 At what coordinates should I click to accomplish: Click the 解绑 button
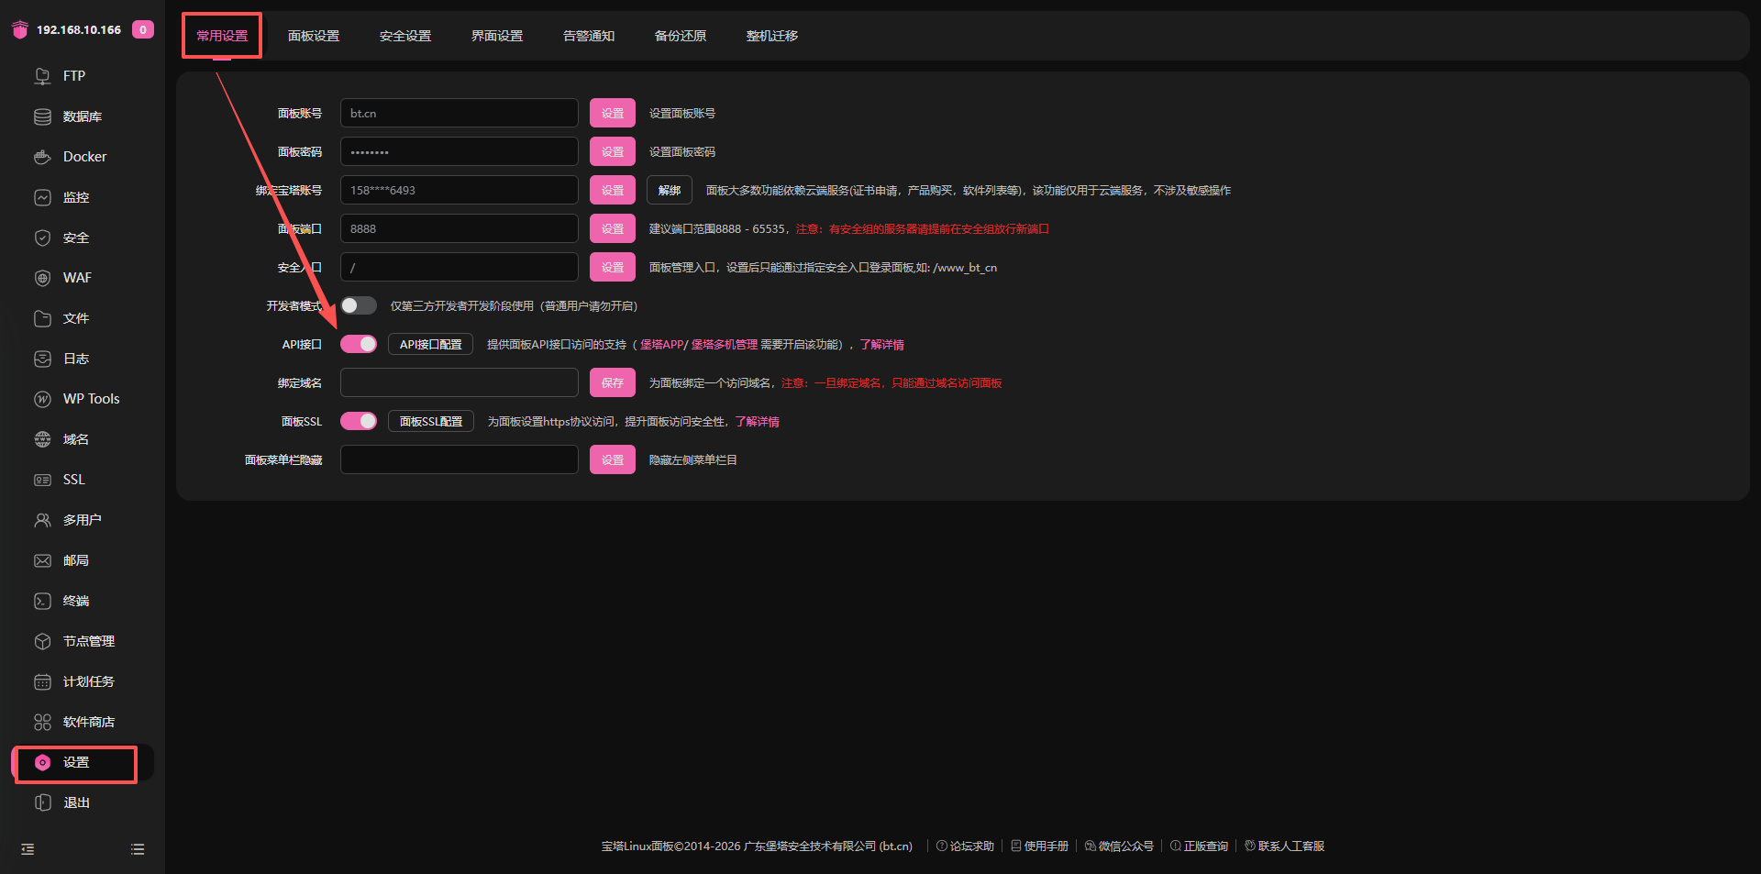pos(669,190)
